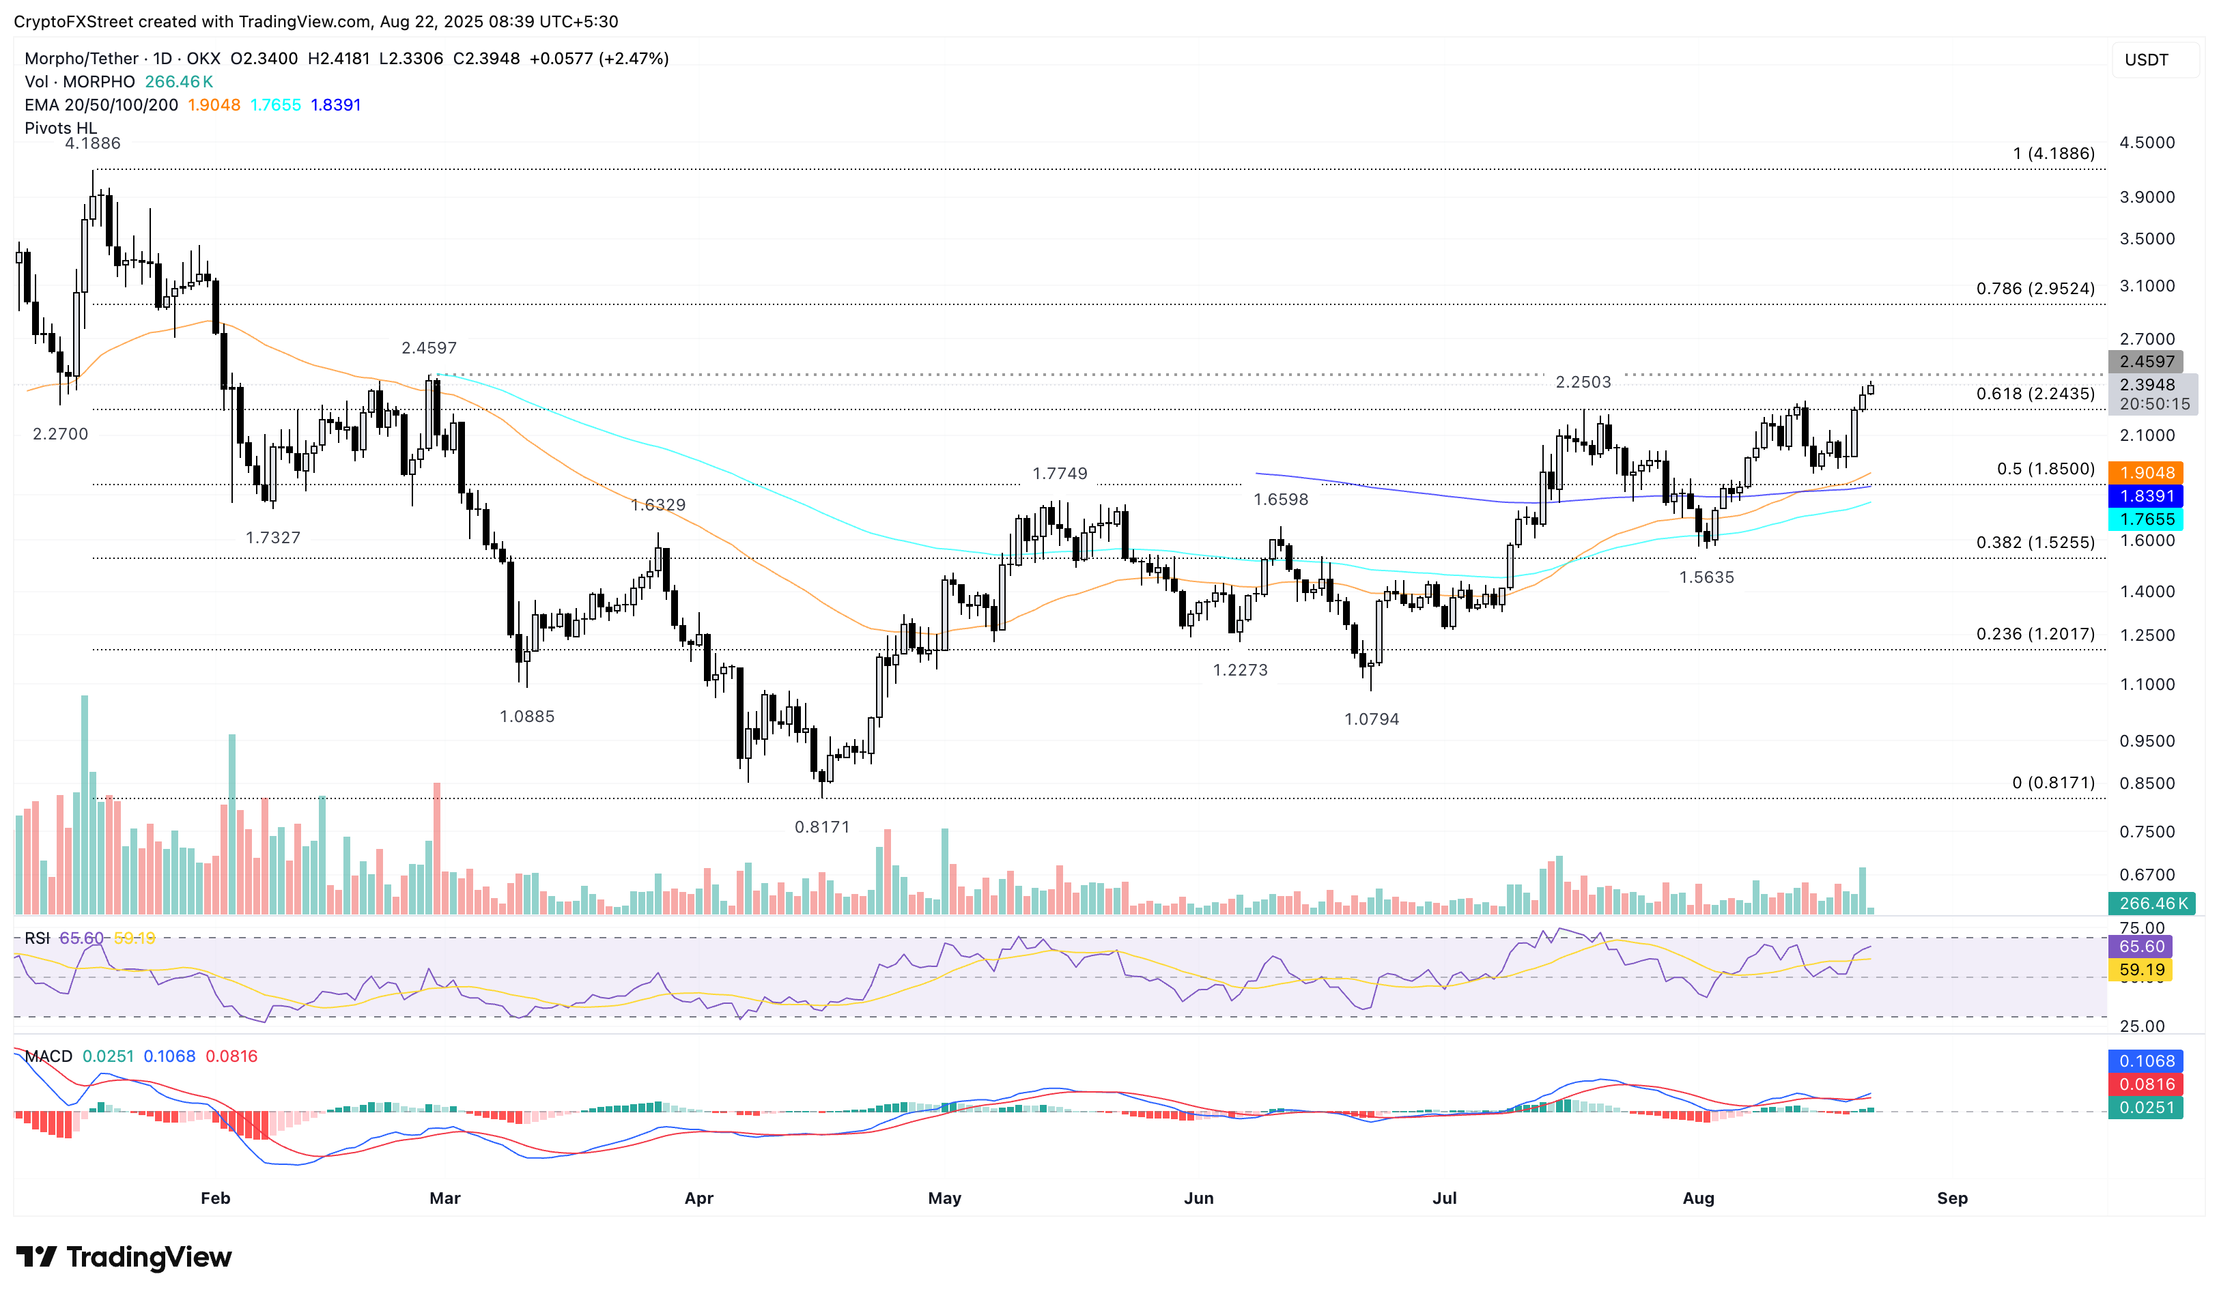Select the EMA 20/50/100/200 indicator label
Screen dimensions: 2219x1298
point(100,104)
